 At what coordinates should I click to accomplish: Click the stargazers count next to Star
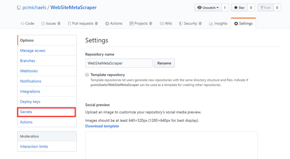click(x=251, y=8)
